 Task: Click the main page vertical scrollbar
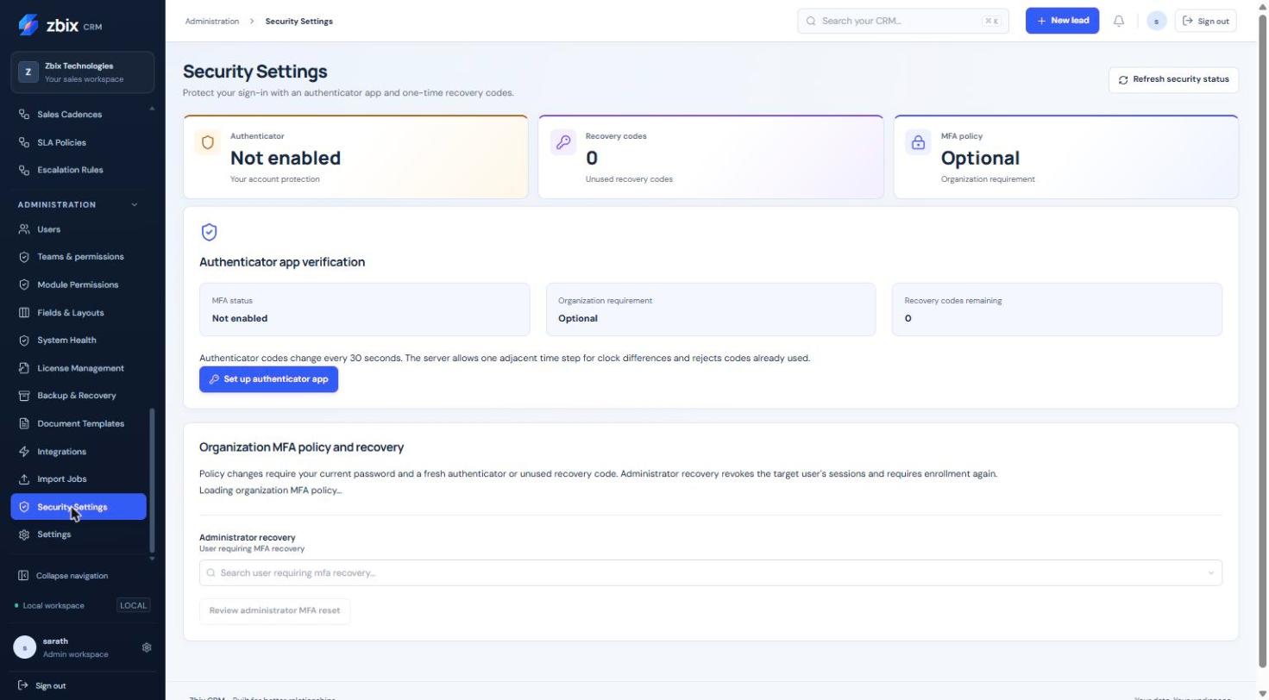point(1263,341)
